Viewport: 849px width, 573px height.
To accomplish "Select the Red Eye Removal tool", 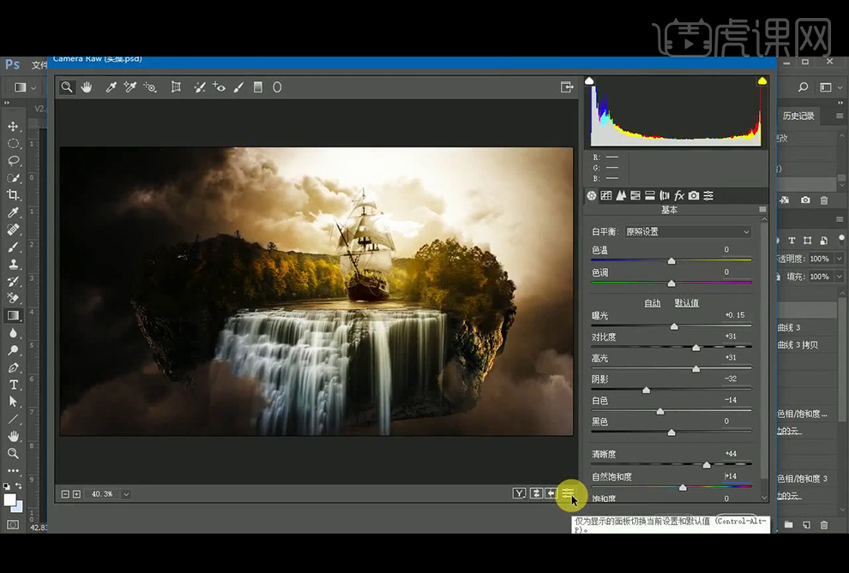I will [219, 87].
